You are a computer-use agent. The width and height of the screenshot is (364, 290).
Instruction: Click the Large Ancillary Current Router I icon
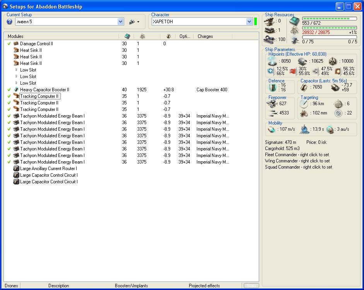pyautogui.click(x=16, y=169)
